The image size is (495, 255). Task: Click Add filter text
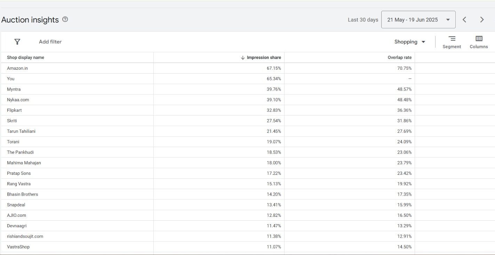pos(50,42)
